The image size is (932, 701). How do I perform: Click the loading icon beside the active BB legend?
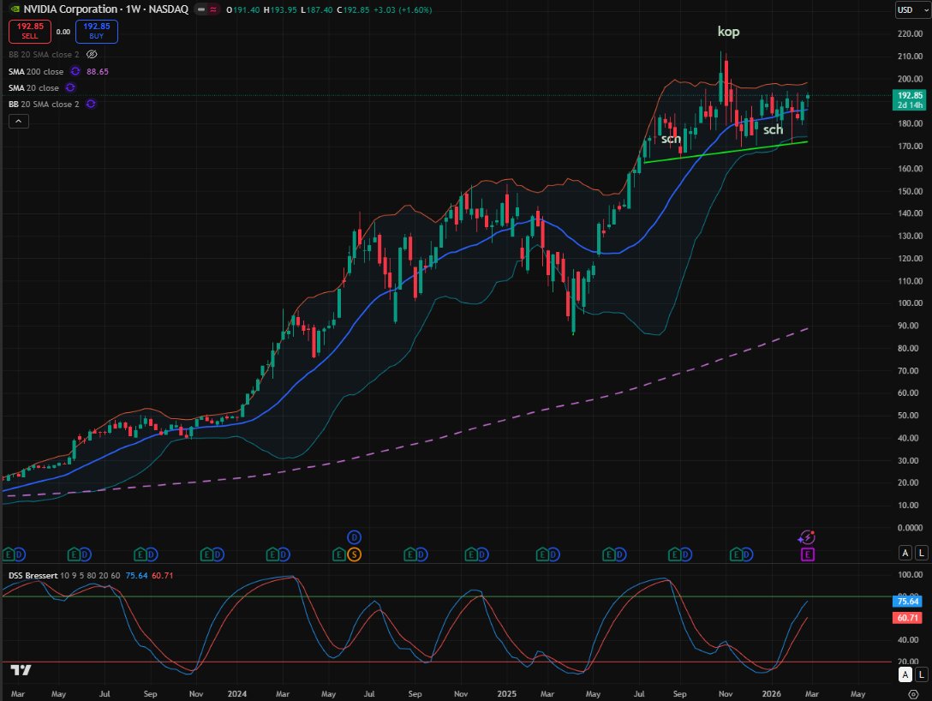pos(91,104)
